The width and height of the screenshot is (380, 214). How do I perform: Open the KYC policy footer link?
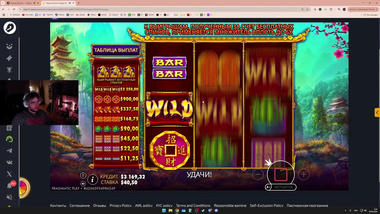point(164,205)
